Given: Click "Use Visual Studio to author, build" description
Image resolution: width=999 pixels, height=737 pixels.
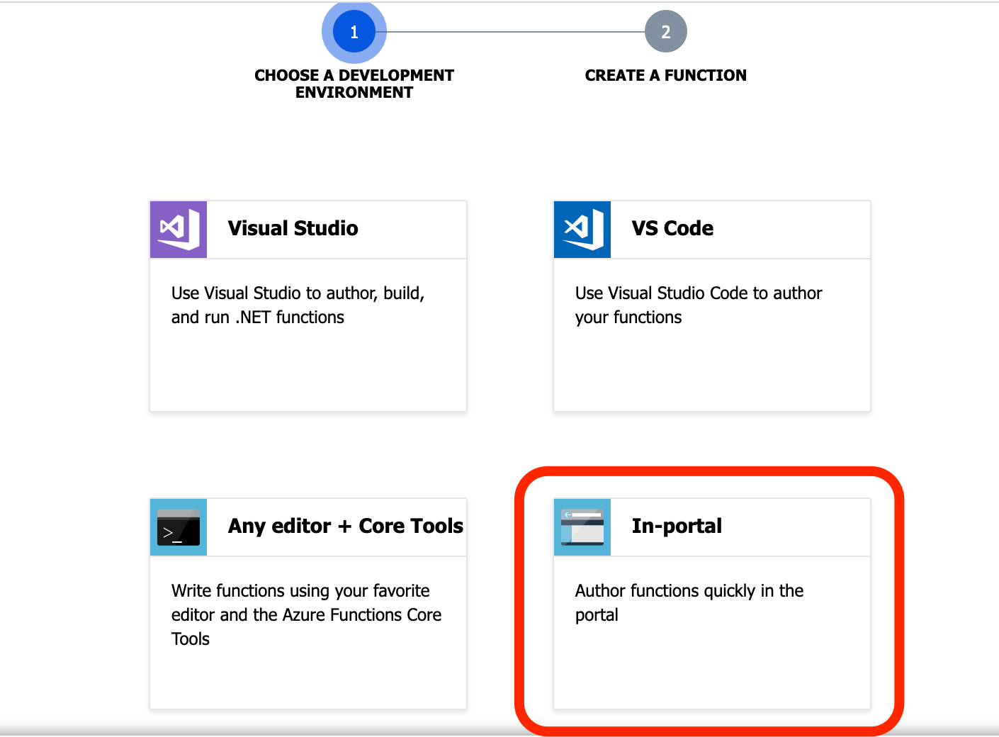Looking at the screenshot, I should pyautogui.click(x=298, y=305).
